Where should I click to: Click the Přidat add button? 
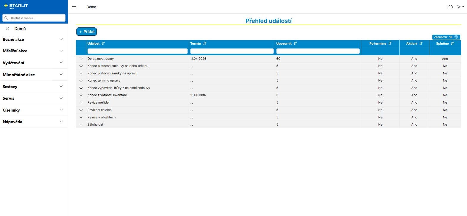87,32
